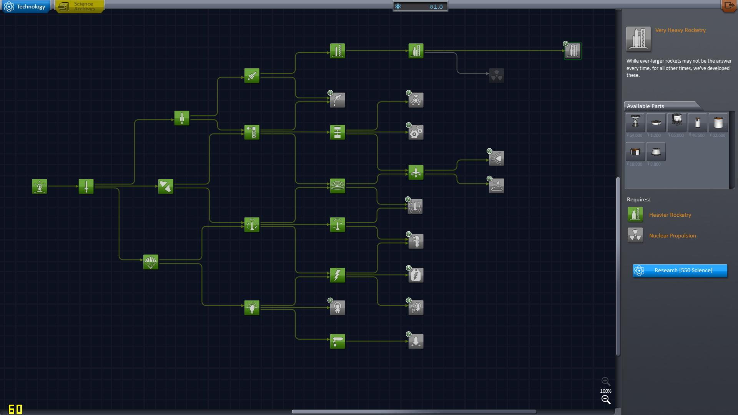Select the battery tech node
Viewport: 738px width, 415px height.
[416, 275]
